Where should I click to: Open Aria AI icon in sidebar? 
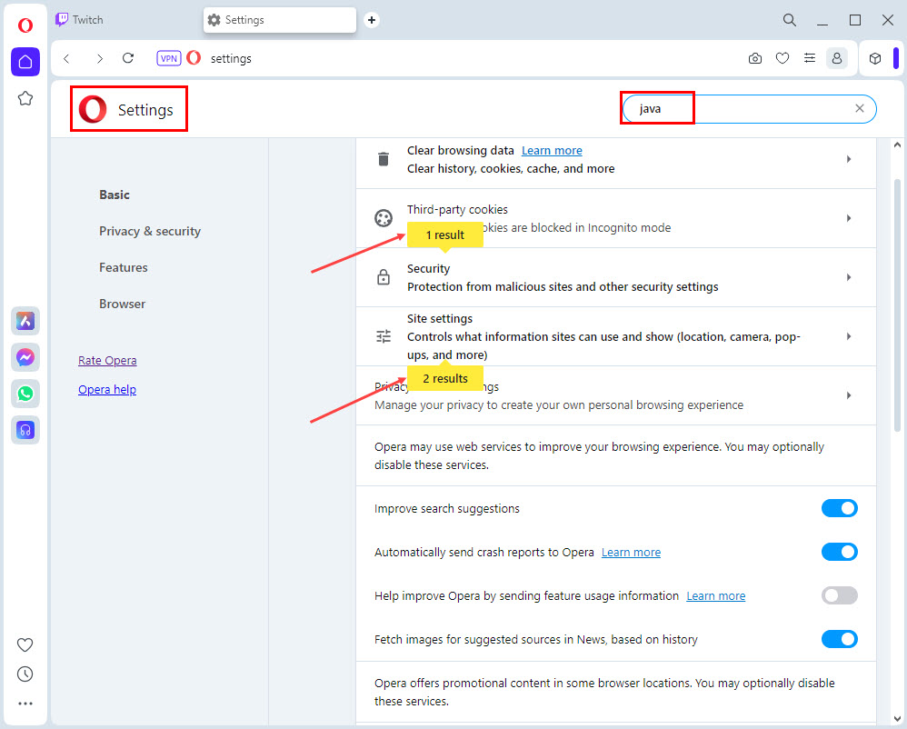(x=25, y=321)
